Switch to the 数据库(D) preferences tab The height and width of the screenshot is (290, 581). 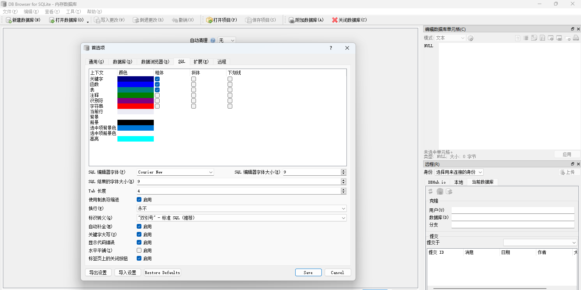[x=123, y=62]
